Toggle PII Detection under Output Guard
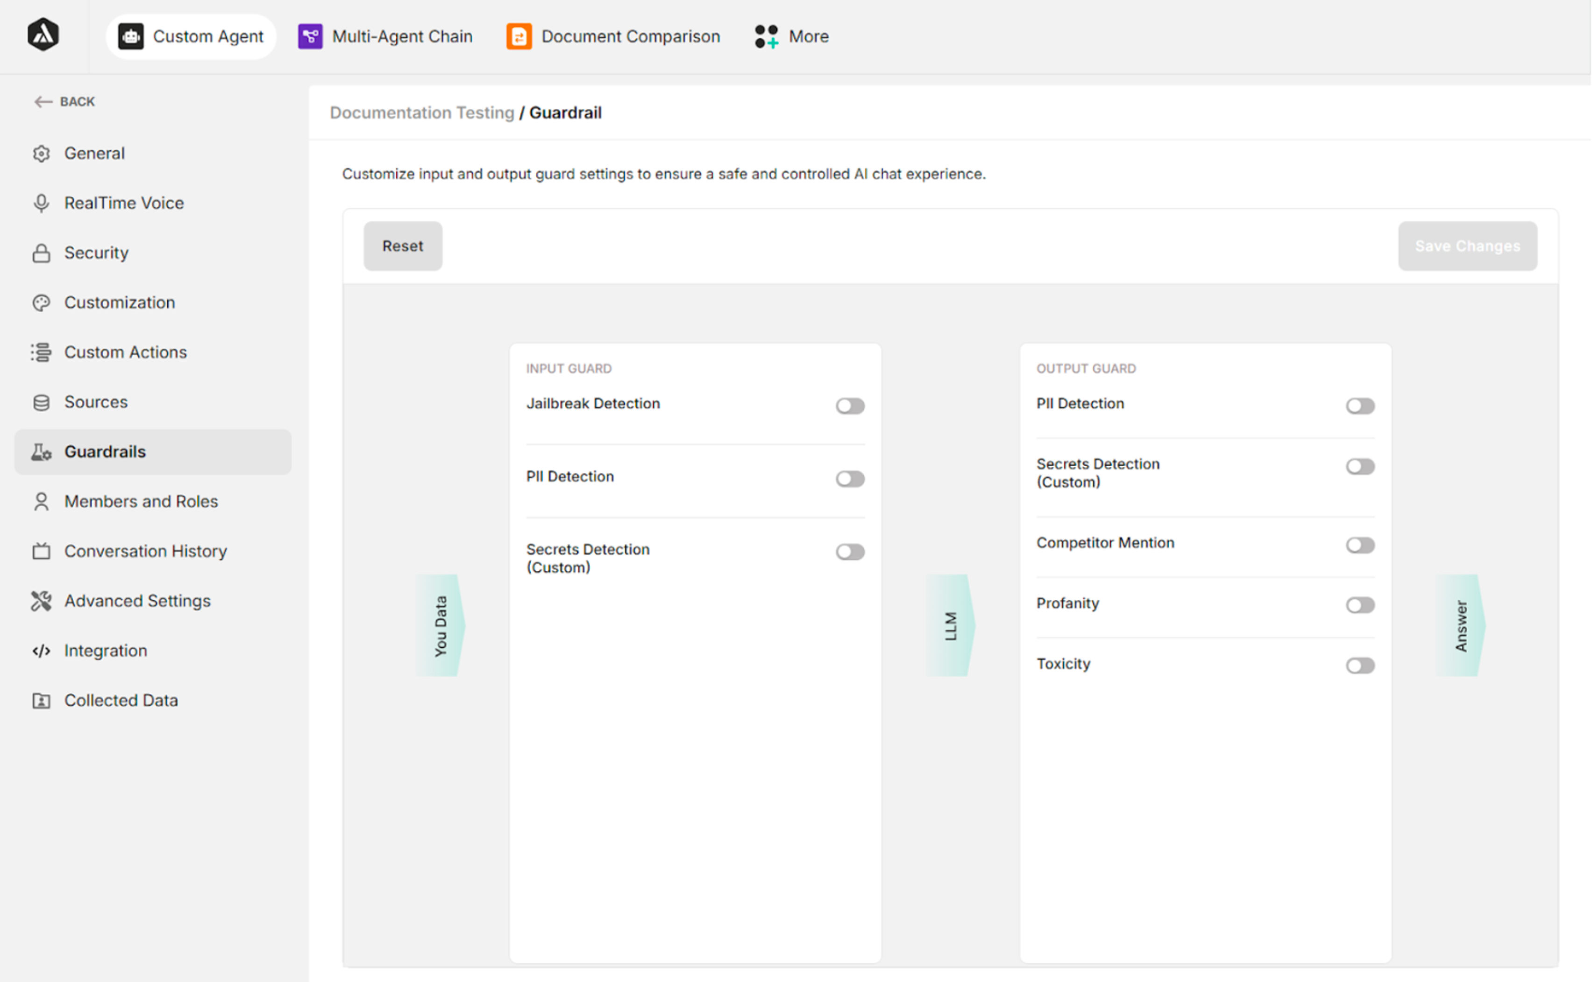The width and height of the screenshot is (1592, 982). 1361,406
